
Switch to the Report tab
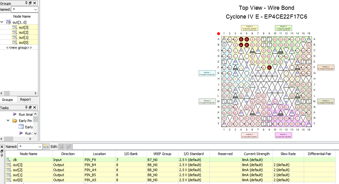[x=25, y=99]
